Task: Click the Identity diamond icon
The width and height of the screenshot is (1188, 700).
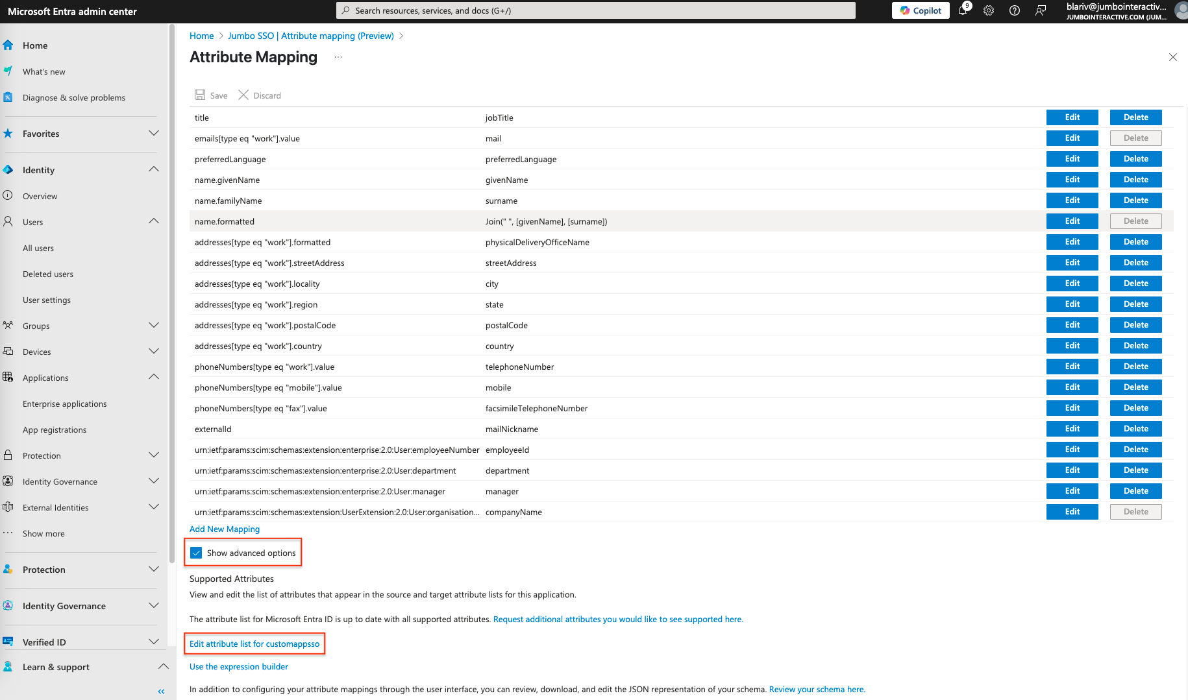Action: pyautogui.click(x=8, y=169)
